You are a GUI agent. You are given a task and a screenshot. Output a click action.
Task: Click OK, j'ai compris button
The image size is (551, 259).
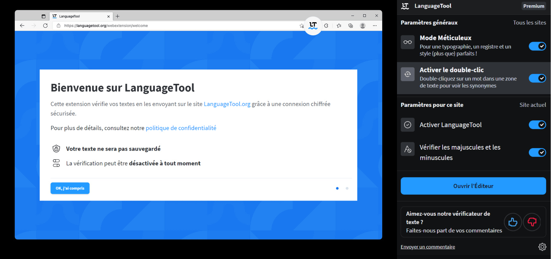70,188
